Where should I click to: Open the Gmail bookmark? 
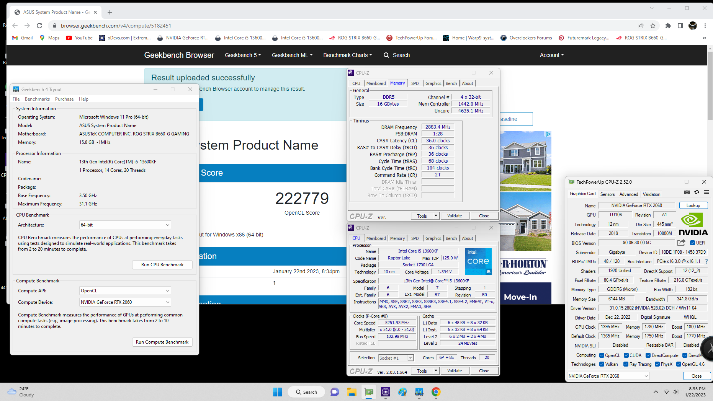[x=23, y=38]
